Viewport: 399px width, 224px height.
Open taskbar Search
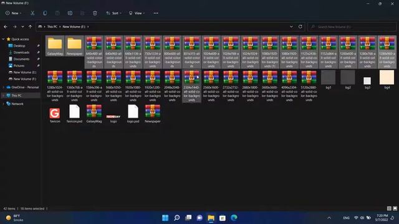click(176, 218)
